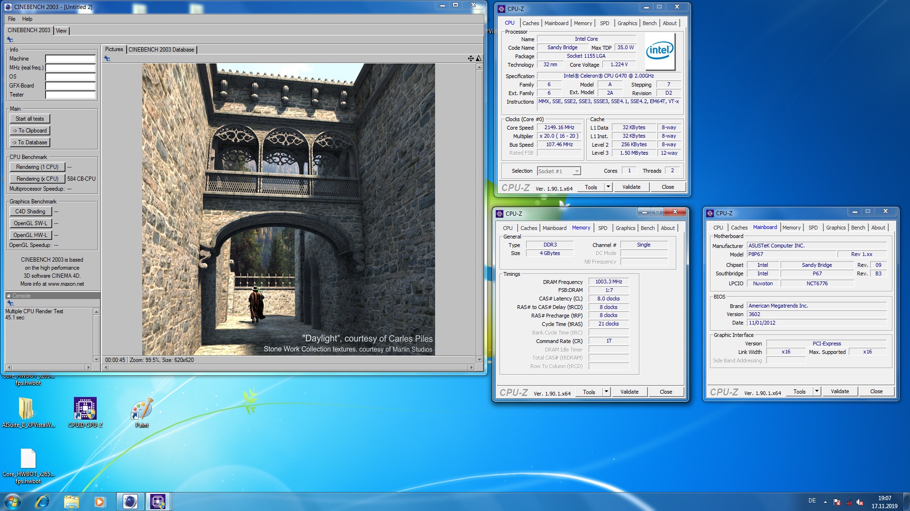Click the volume muted tray icon

coord(860,502)
